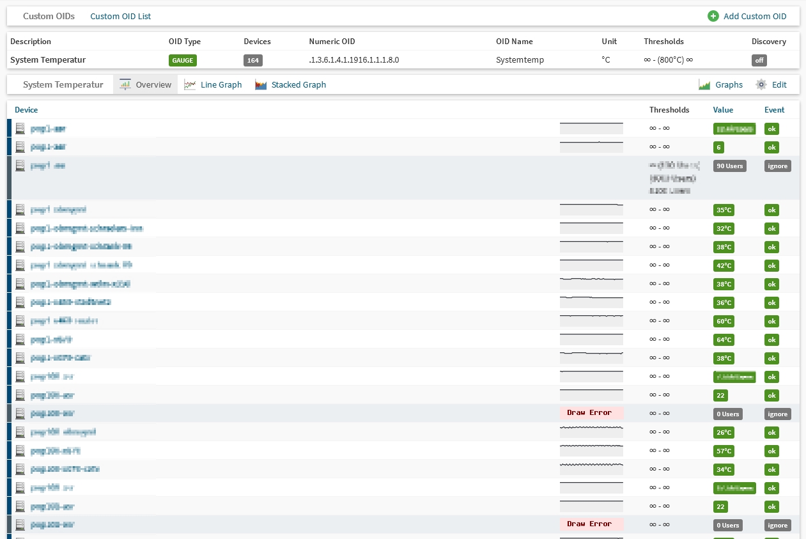Click the 42°C value badge
Screen dimensions: 806x539
(x=724, y=265)
